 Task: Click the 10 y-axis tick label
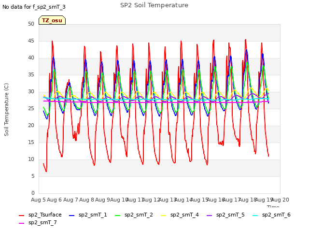(x=31, y=159)
